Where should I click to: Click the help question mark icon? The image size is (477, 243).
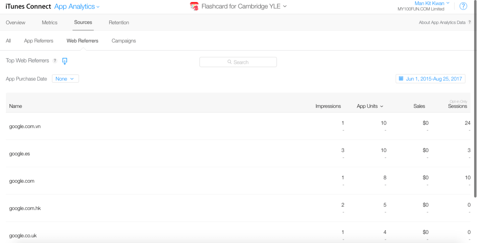pyautogui.click(x=463, y=6)
